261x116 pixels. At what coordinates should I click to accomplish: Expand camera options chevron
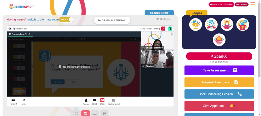click(x=17, y=99)
